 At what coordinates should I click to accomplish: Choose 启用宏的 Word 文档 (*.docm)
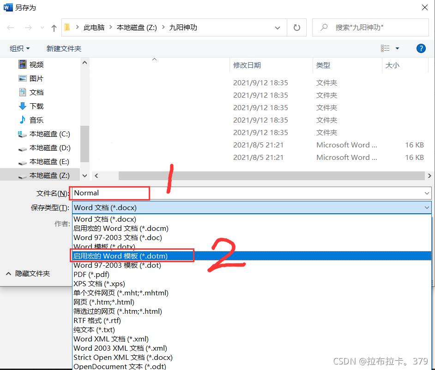[x=252, y=228]
